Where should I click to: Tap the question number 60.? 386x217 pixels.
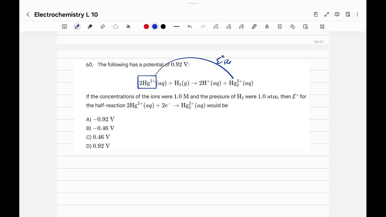pos(90,64)
